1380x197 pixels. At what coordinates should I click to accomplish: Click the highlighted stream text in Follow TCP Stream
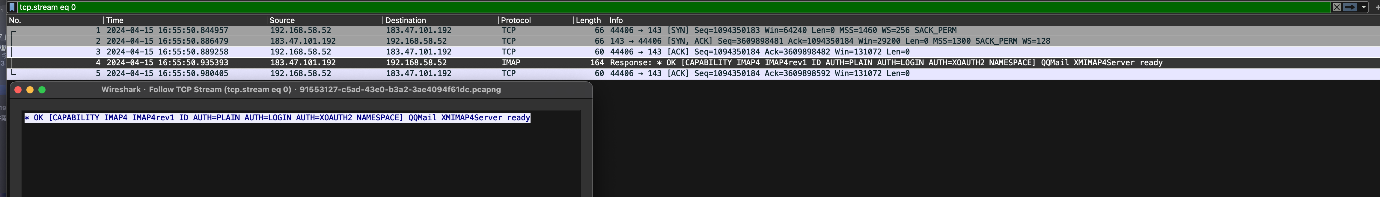pos(277,118)
